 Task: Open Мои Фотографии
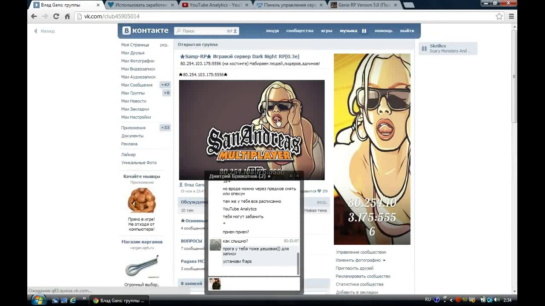[x=138, y=61]
